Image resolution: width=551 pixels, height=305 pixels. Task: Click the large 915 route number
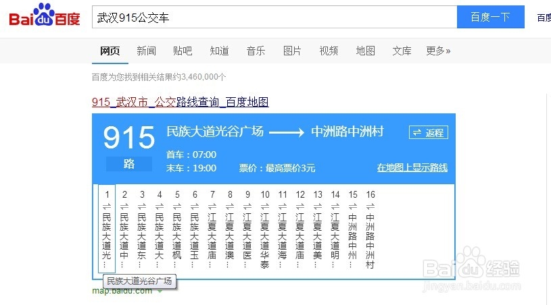tap(129, 138)
